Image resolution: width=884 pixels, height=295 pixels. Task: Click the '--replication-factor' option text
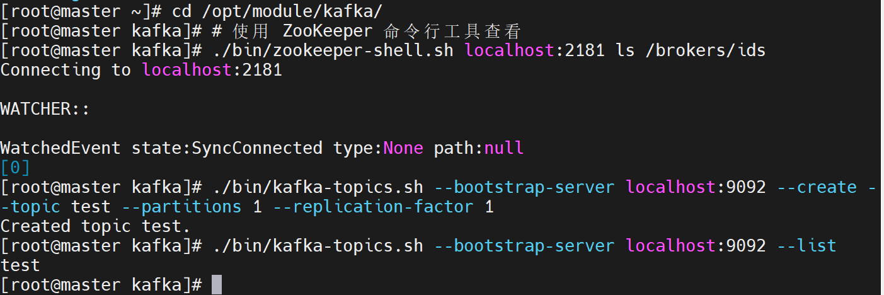coord(373,207)
